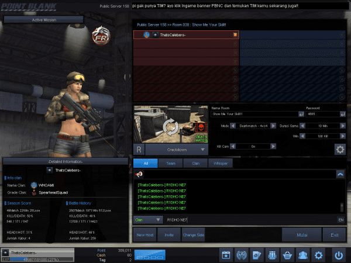Click the blue PBNC banner in bottom bar
351x263 pixels.
point(150,255)
